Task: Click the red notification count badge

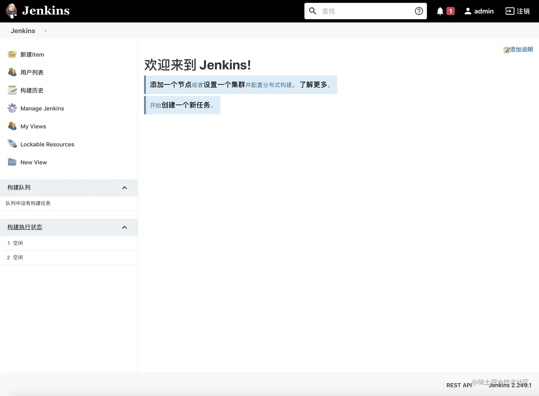Action: 451,11
